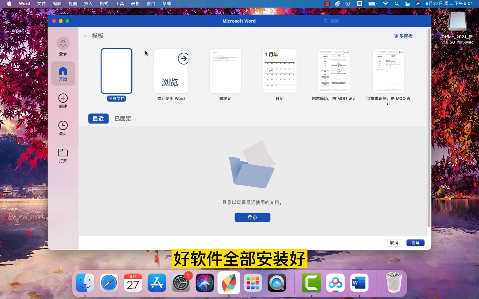Click the Siri icon in menu bar
This screenshot has width=479, height=299.
[x=418, y=4]
